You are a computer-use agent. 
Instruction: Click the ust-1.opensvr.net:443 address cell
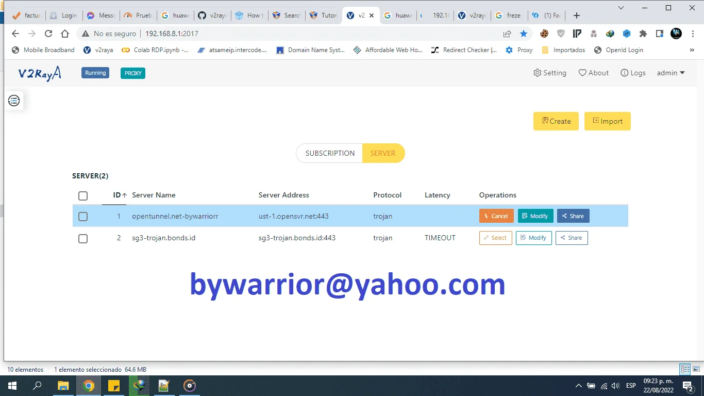coord(294,216)
